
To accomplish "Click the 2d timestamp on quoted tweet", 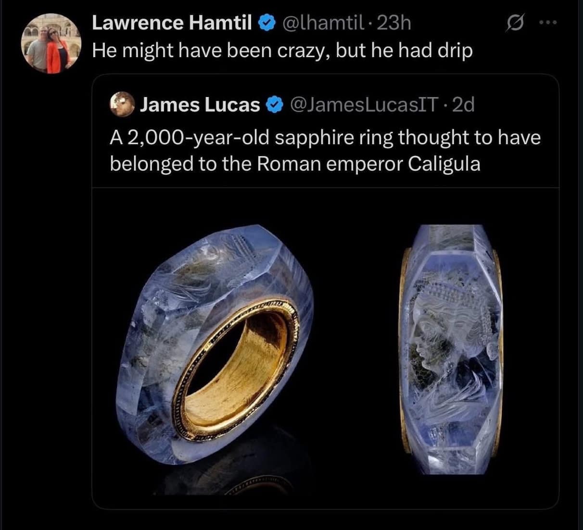I will click(x=464, y=104).
